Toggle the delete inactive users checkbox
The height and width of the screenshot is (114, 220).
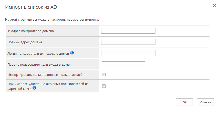[104, 86]
